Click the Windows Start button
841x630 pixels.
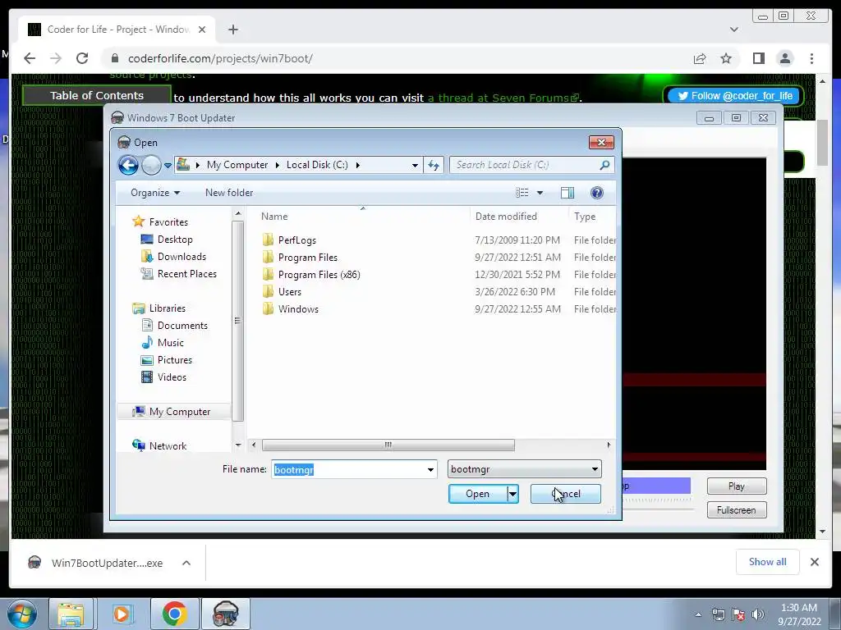pos(21,614)
